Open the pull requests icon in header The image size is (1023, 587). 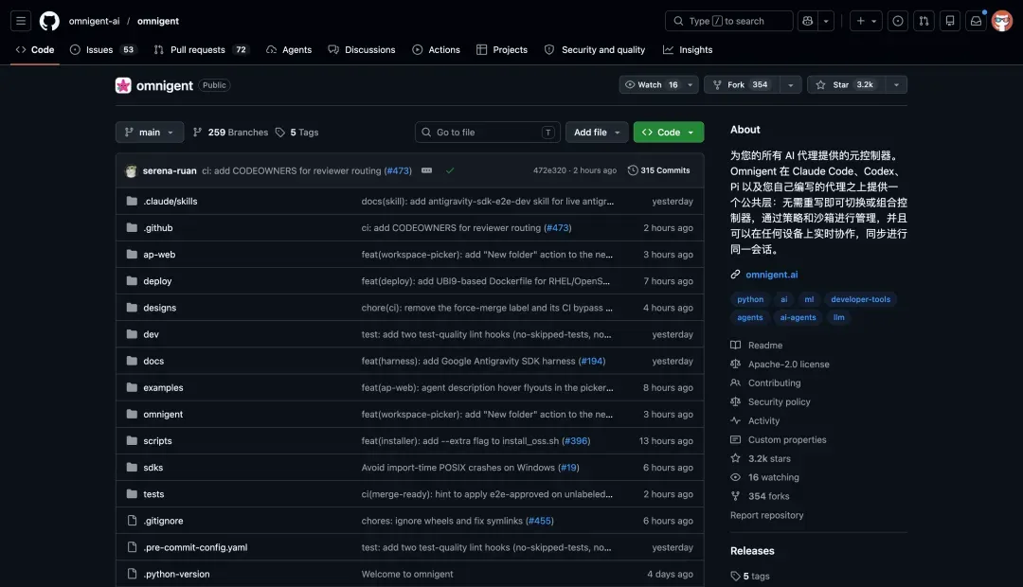click(924, 21)
